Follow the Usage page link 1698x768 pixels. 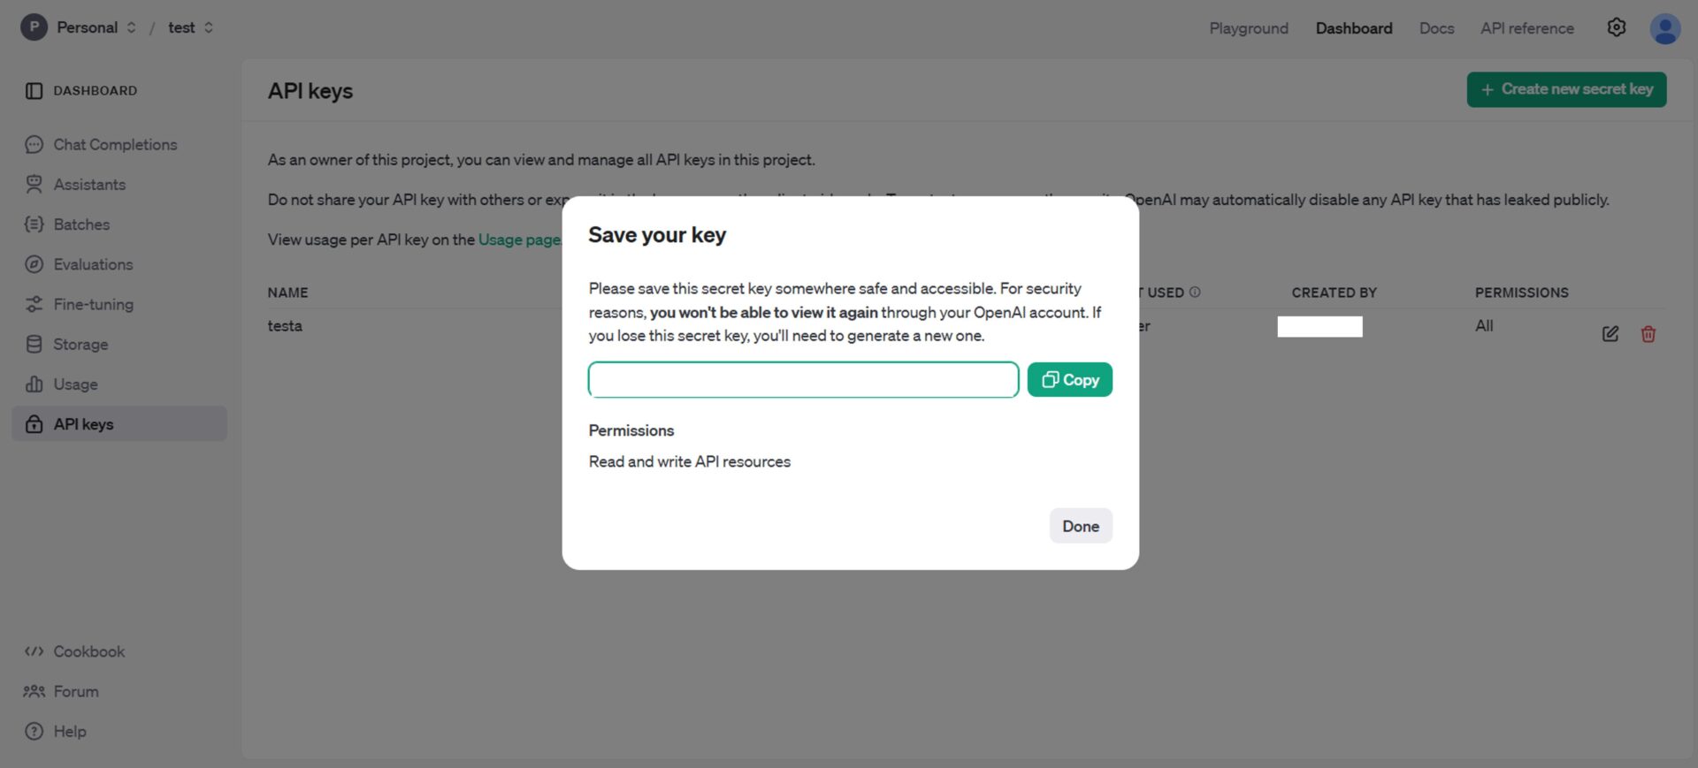[x=519, y=240]
